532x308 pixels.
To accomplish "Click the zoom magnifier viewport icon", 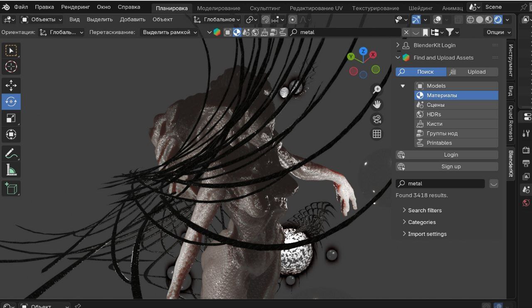I will coord(377,89).
